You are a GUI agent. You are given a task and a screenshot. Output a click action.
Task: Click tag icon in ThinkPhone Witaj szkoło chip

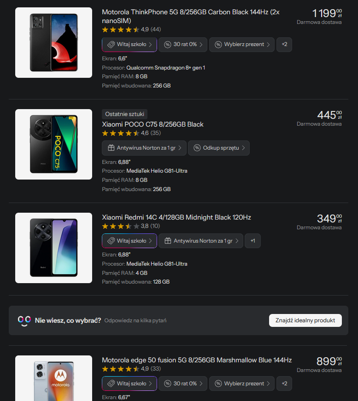(x=111, y=45)
